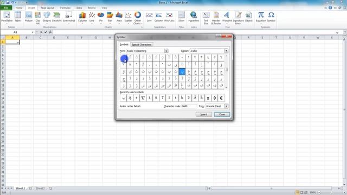Open Excel Help

tap(330, 8)
